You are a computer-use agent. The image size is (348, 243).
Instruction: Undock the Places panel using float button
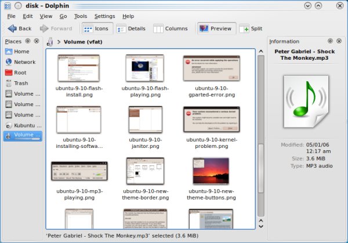tap(28, 41)
